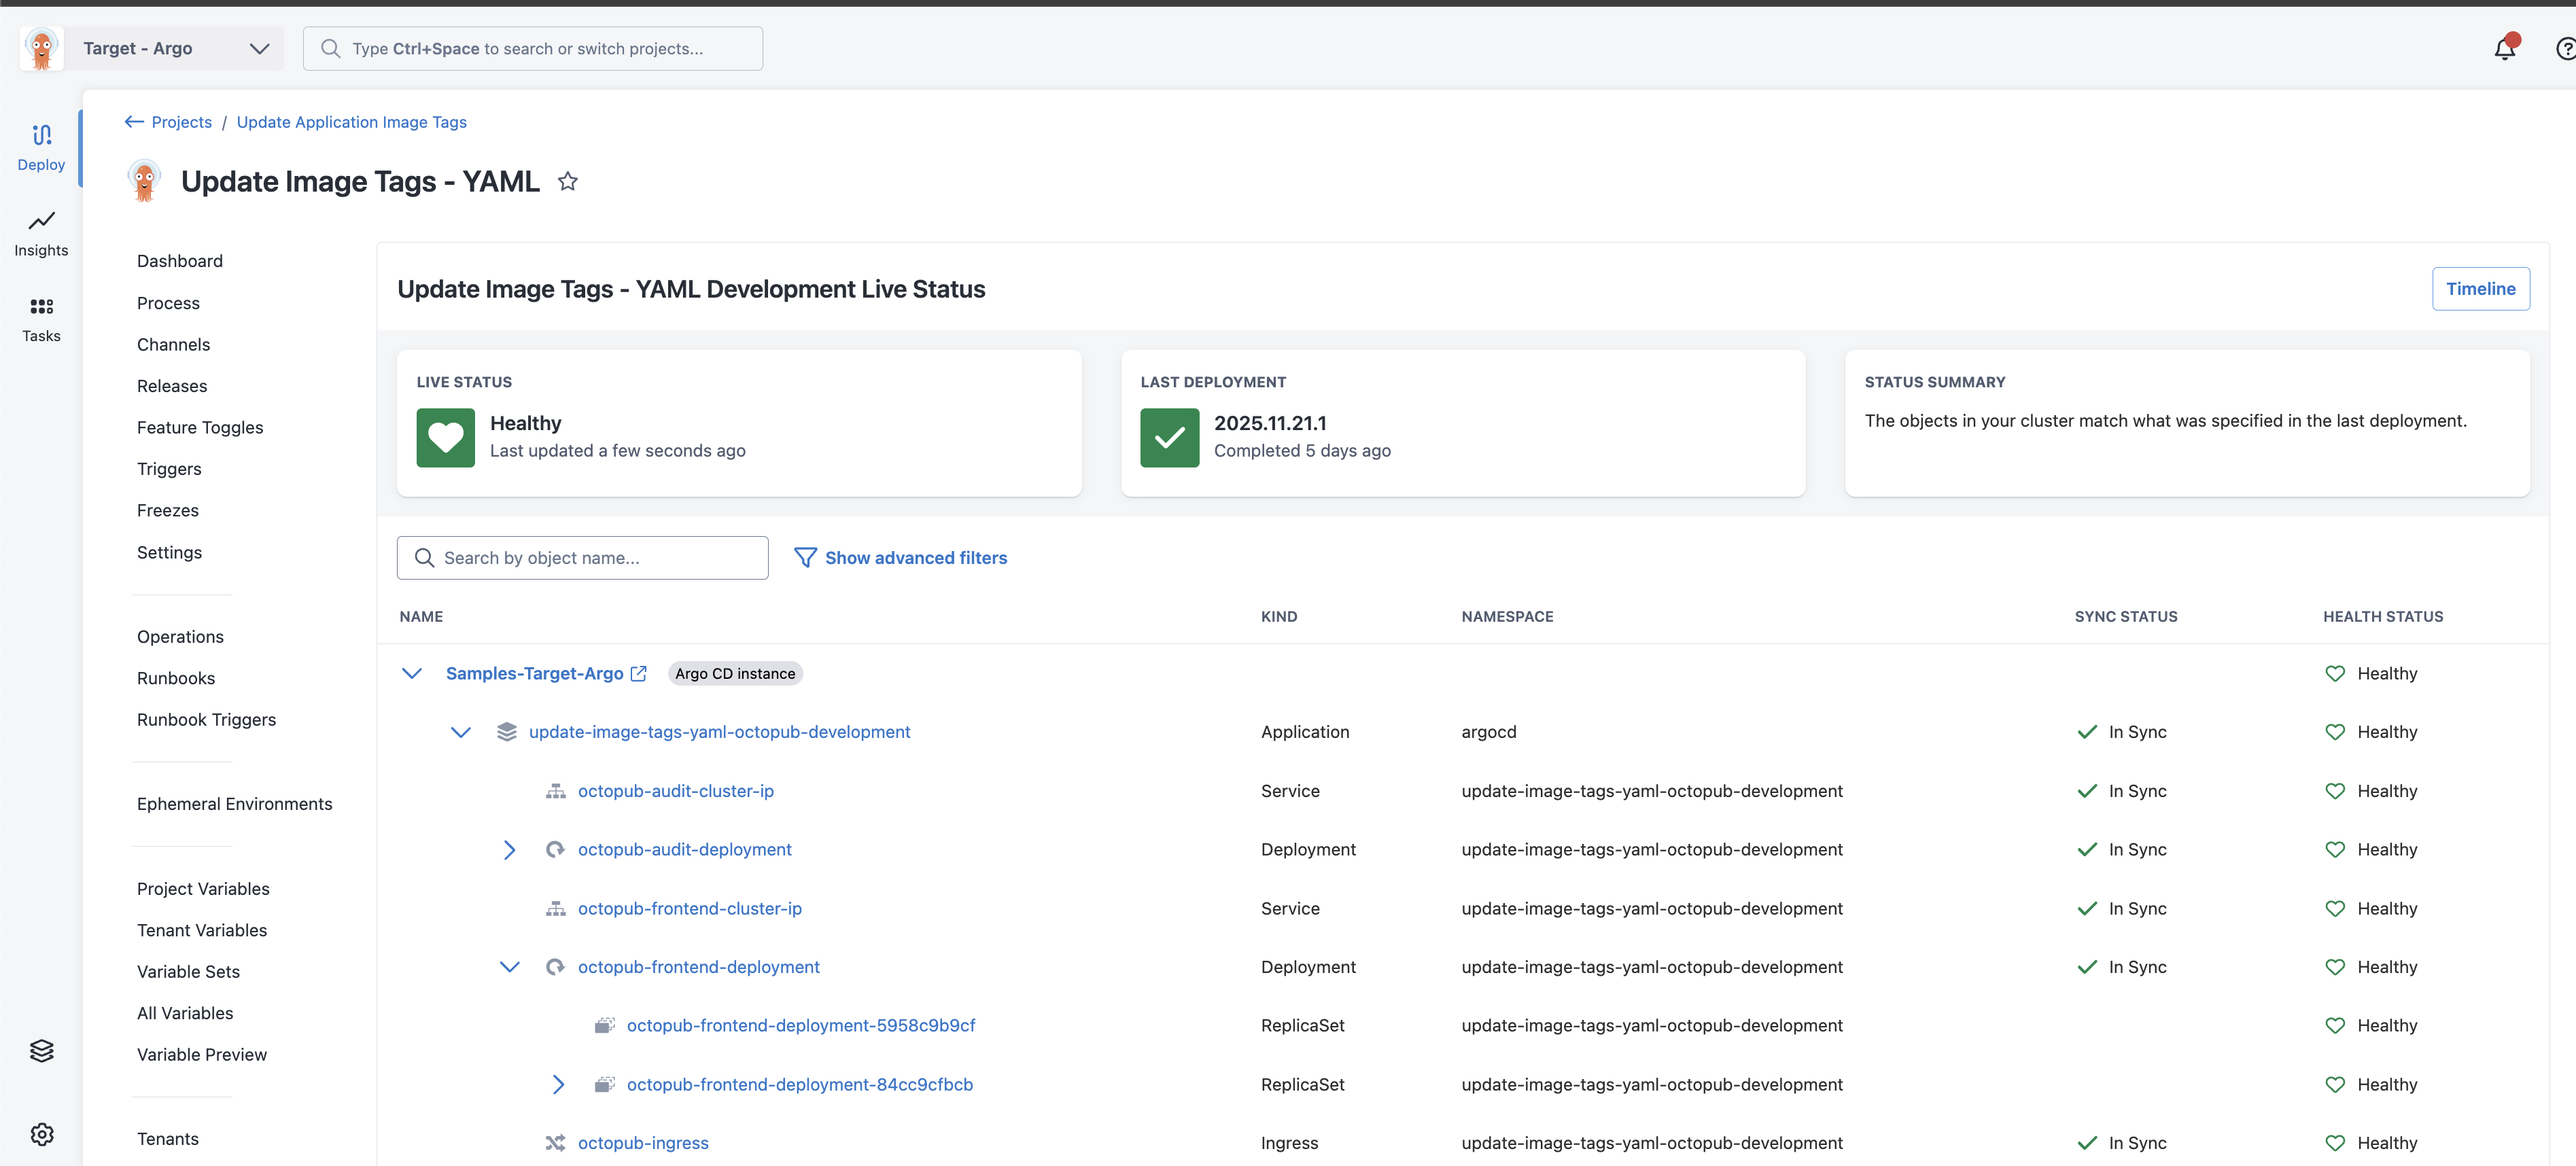This screenshot has height=1166, width=2576.
Task: Go to Feature Toggles page
Action: tap(200, 427)
